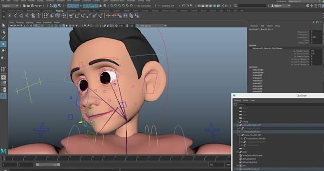This screenshot has width=324, height=171.
Task: Click the time slider ruler
Action: [117, 158]
